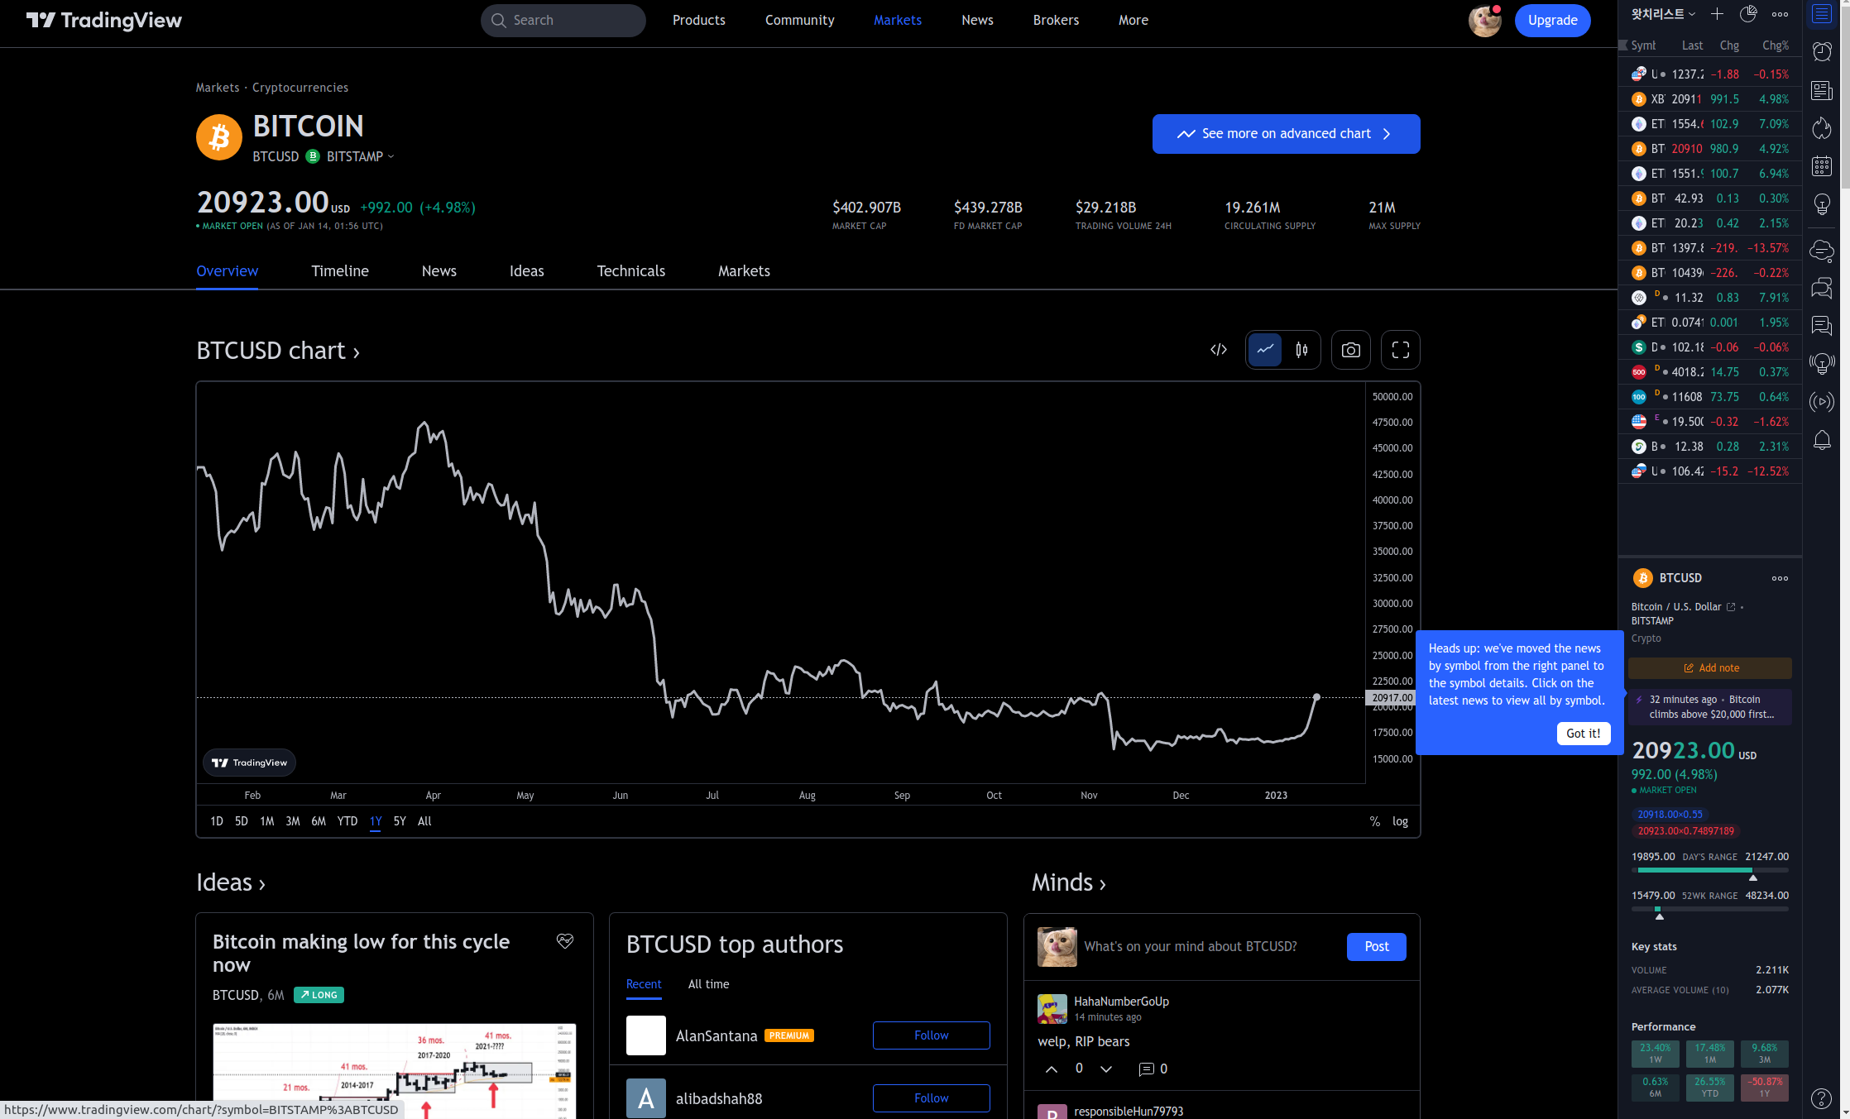Switch chart to candlestick style
This screenshot has width=1850, height=1119.
click(1301, 350)
